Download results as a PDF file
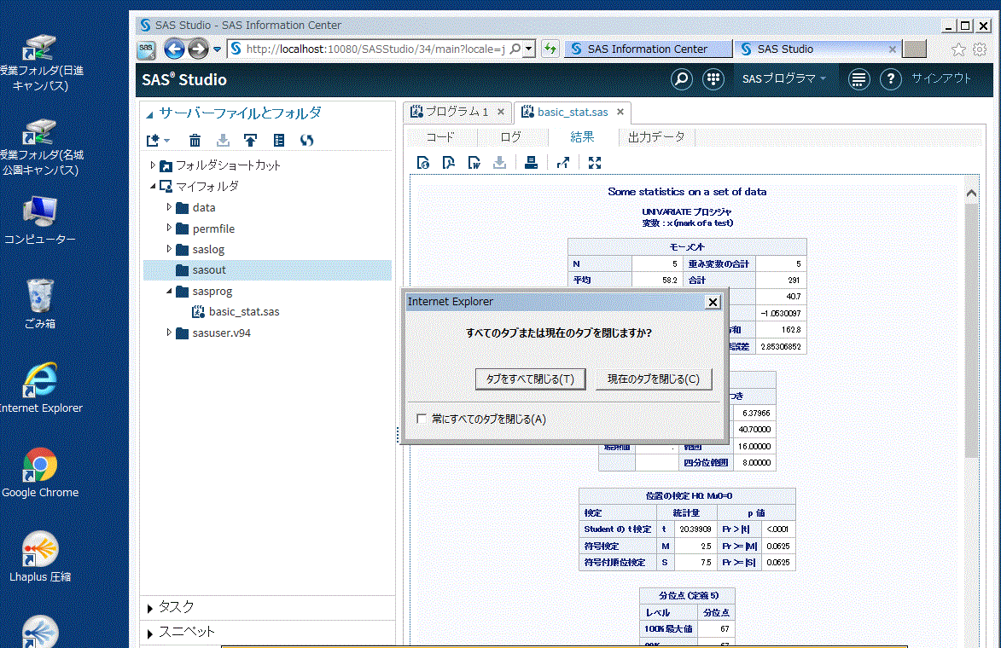 click(x=448, y=163)
